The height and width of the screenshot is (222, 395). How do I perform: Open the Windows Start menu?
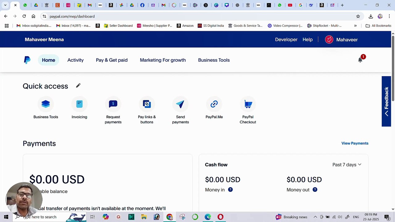click(6, 217)
